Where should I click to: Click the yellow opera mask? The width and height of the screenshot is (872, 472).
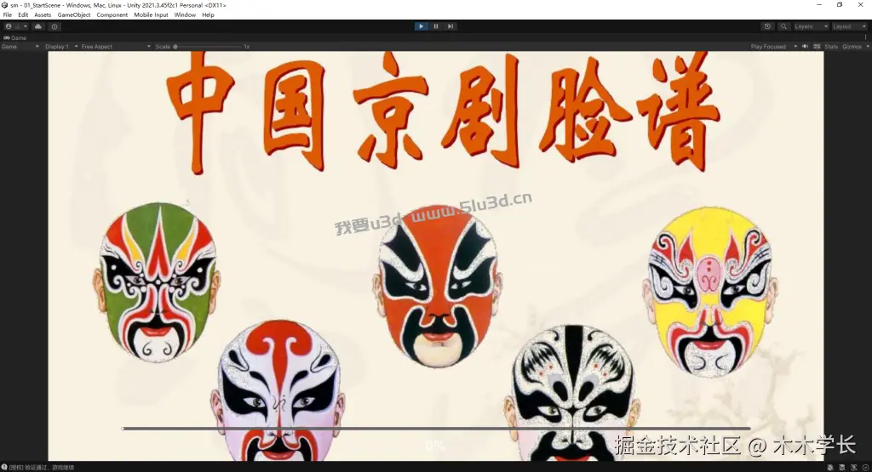click(x=709, y=292)
